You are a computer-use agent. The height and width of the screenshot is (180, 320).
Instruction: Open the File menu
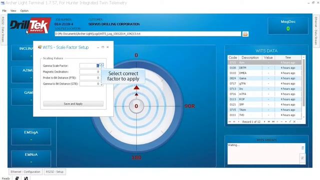[x=4, y=10]
